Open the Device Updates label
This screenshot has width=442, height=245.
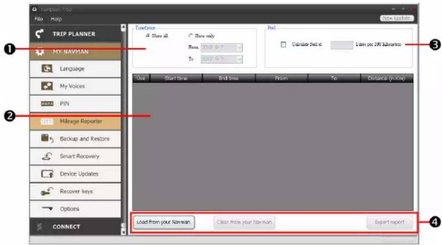(79, 174)
